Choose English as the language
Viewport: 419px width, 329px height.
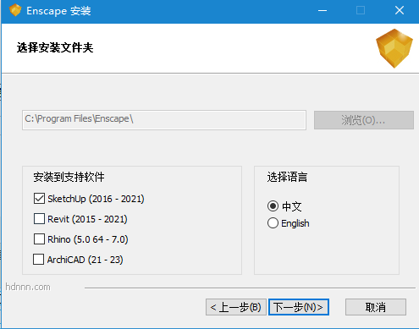[273, 223]
